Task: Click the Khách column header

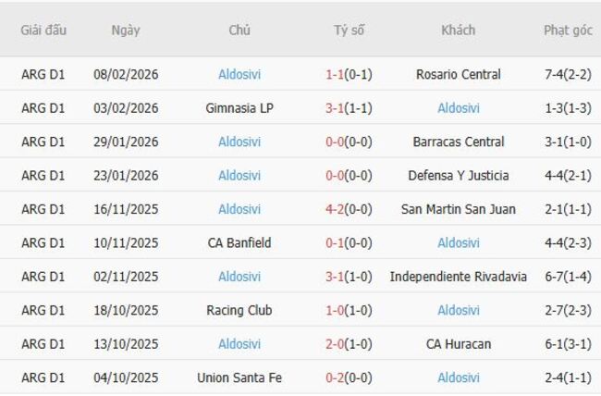Action: point(458,30)
